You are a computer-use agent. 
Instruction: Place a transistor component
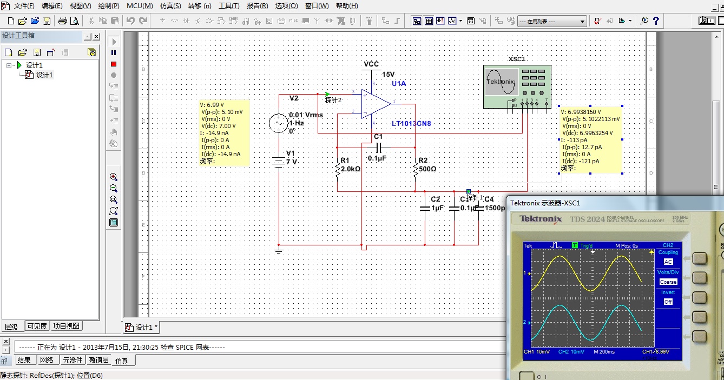click(198, 21)
